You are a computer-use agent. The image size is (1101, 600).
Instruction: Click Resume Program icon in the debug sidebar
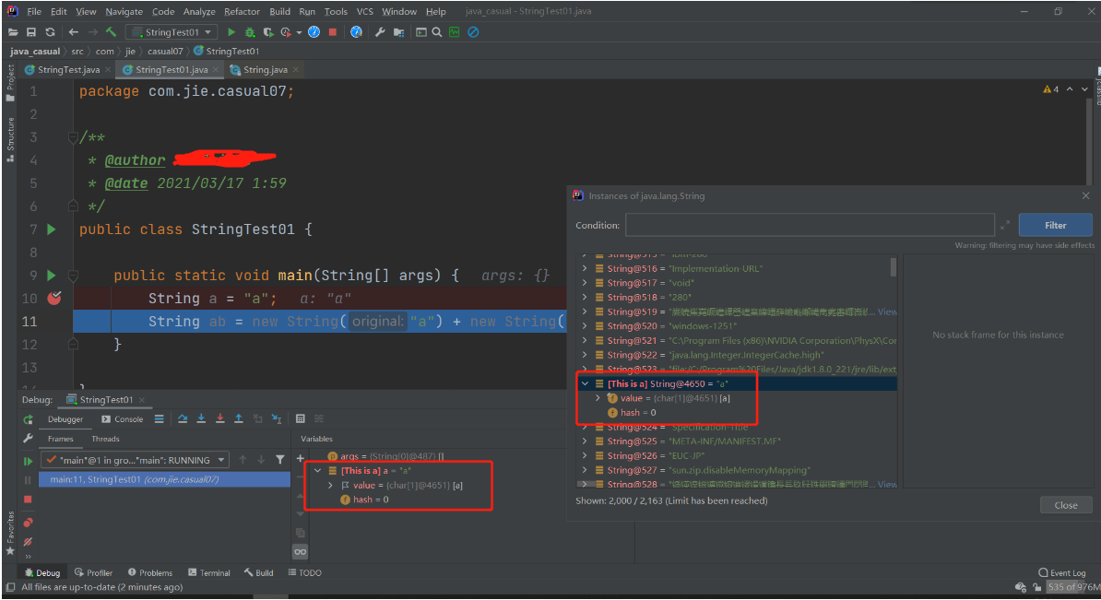coord(28,461)
